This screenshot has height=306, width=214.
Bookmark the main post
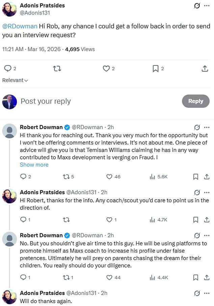[x=156, y=69]
